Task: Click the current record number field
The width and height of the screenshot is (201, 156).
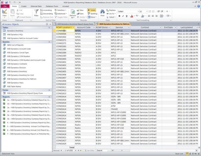Action: coord(69,151)
